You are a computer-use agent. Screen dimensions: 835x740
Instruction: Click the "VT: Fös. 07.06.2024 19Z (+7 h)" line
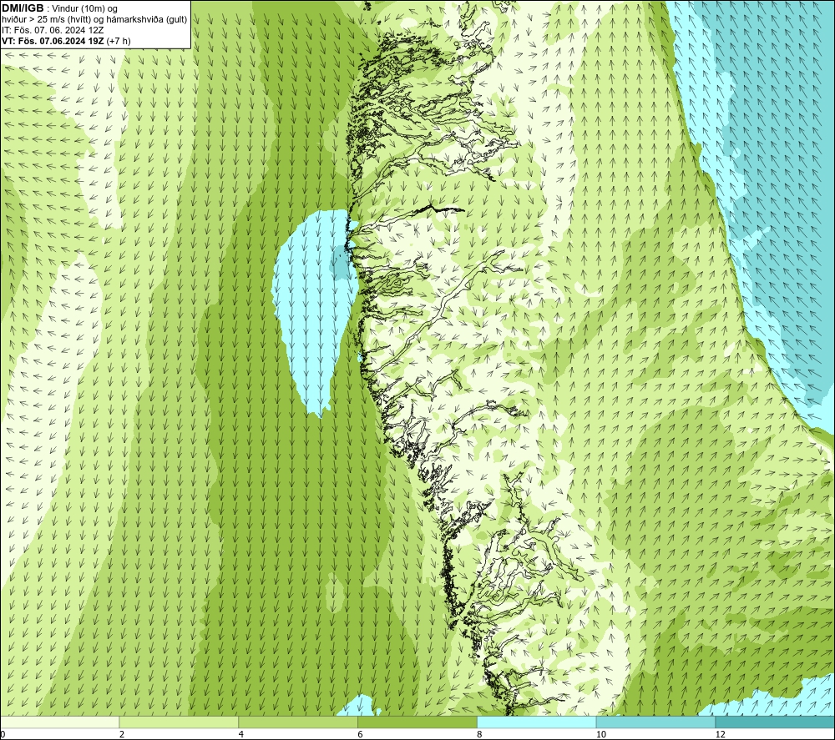pyautogui.click(x=66, y=41)
